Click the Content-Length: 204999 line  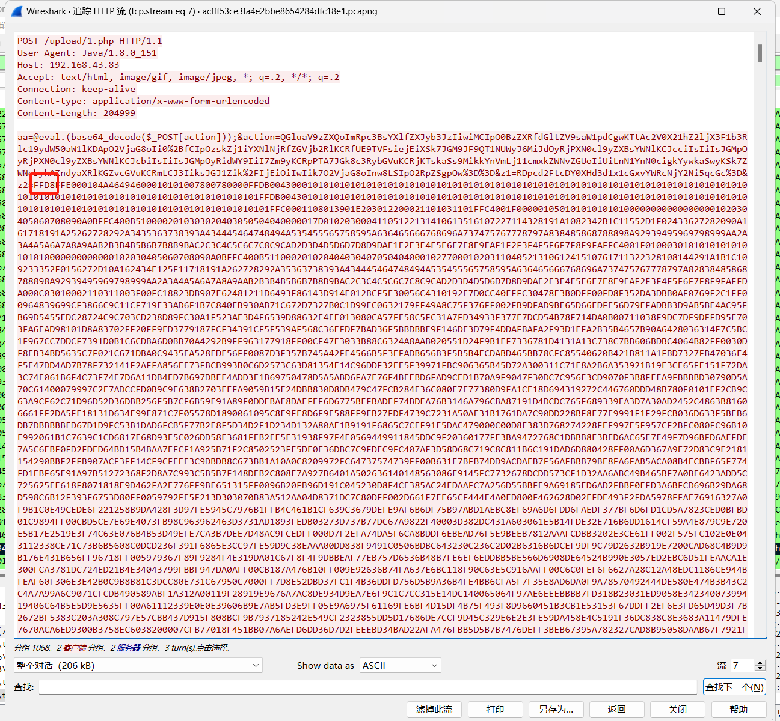(x=76, y=113)
